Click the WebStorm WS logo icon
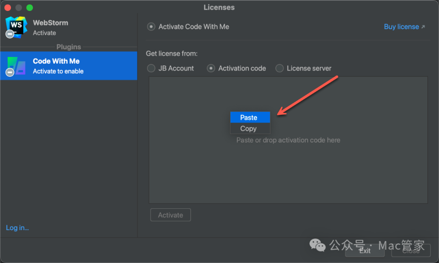The height and width of the screenshot is (263, 439). tap(17, 27)
